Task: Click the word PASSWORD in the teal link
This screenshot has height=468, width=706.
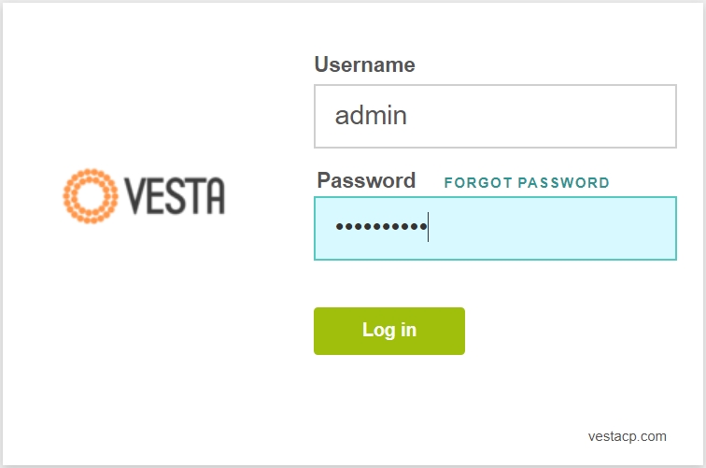Action: (564, 182)
